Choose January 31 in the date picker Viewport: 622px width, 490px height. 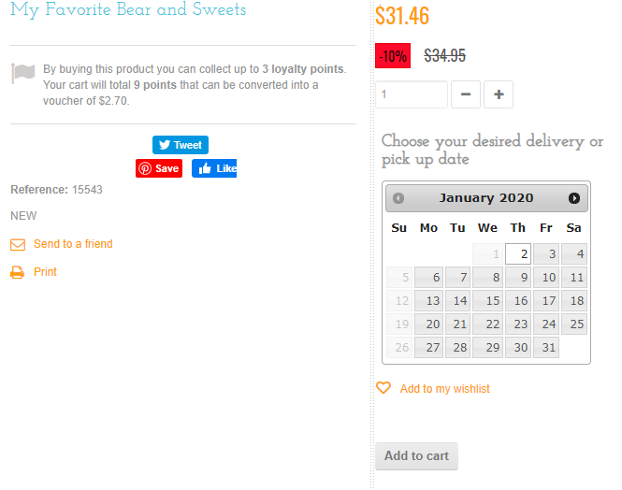(x=546, y=348)
